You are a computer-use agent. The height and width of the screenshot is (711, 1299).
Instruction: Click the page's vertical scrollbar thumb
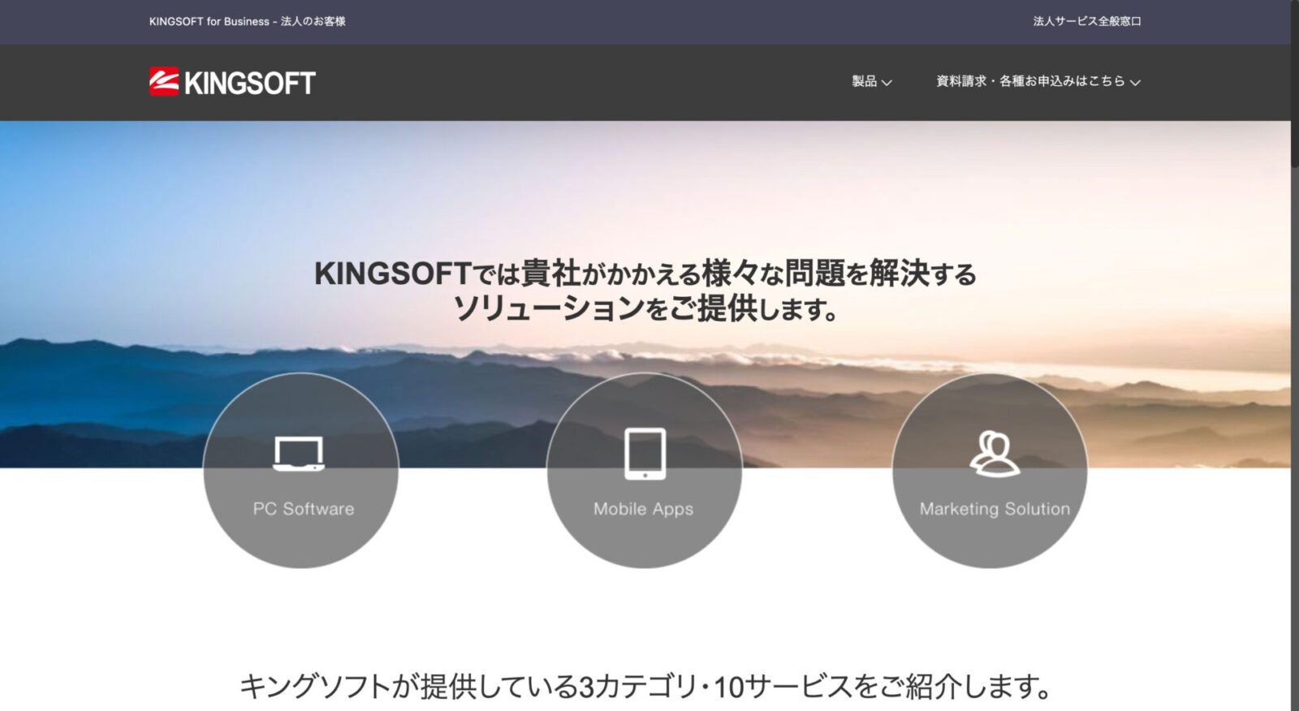click(x=1294, y=81)
